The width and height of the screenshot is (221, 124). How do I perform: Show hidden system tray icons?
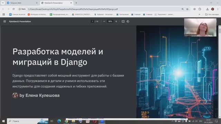pos(172,121)
